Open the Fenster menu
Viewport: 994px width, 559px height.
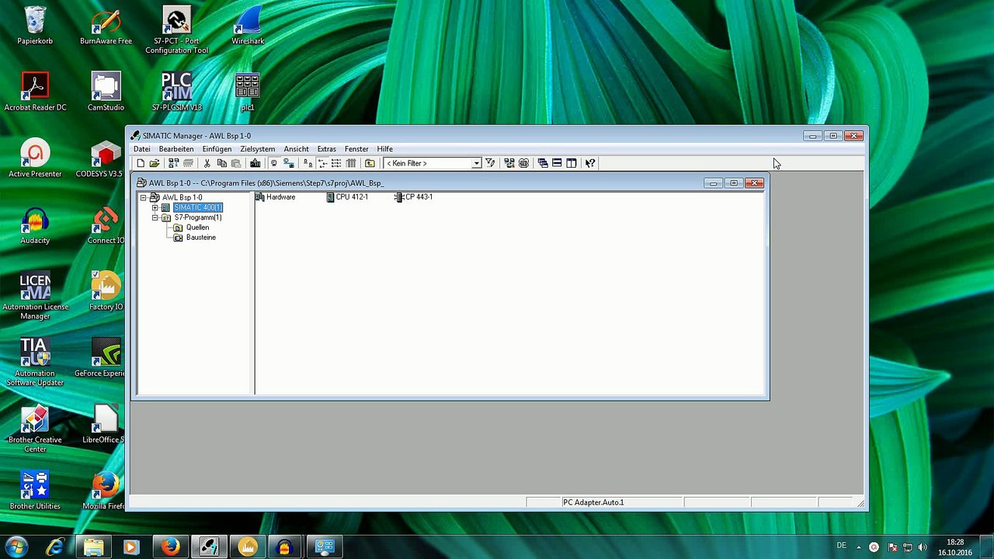tap(356, 149)
